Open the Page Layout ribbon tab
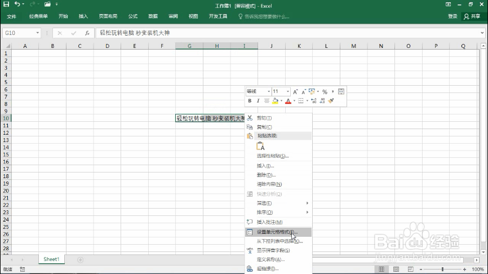 point(108,16)
